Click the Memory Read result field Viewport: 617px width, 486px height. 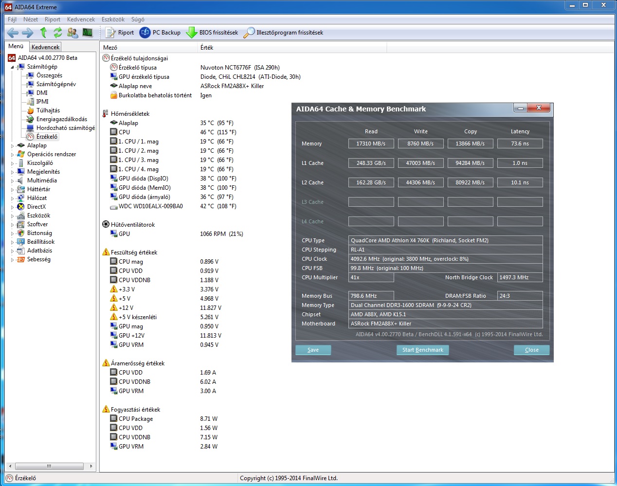click(371, 144)
